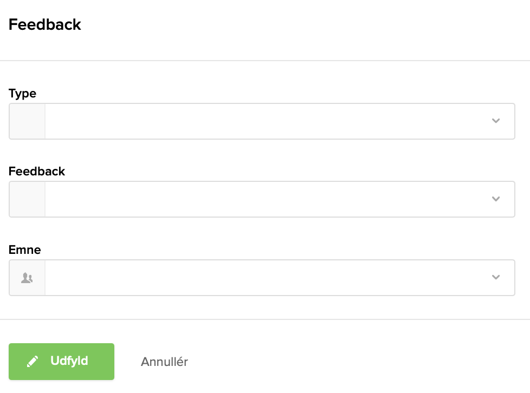Click the empty icon box in Feedback field
Image resolution: width=530 pixels, height=393 pixels.
tap(27, 199)
